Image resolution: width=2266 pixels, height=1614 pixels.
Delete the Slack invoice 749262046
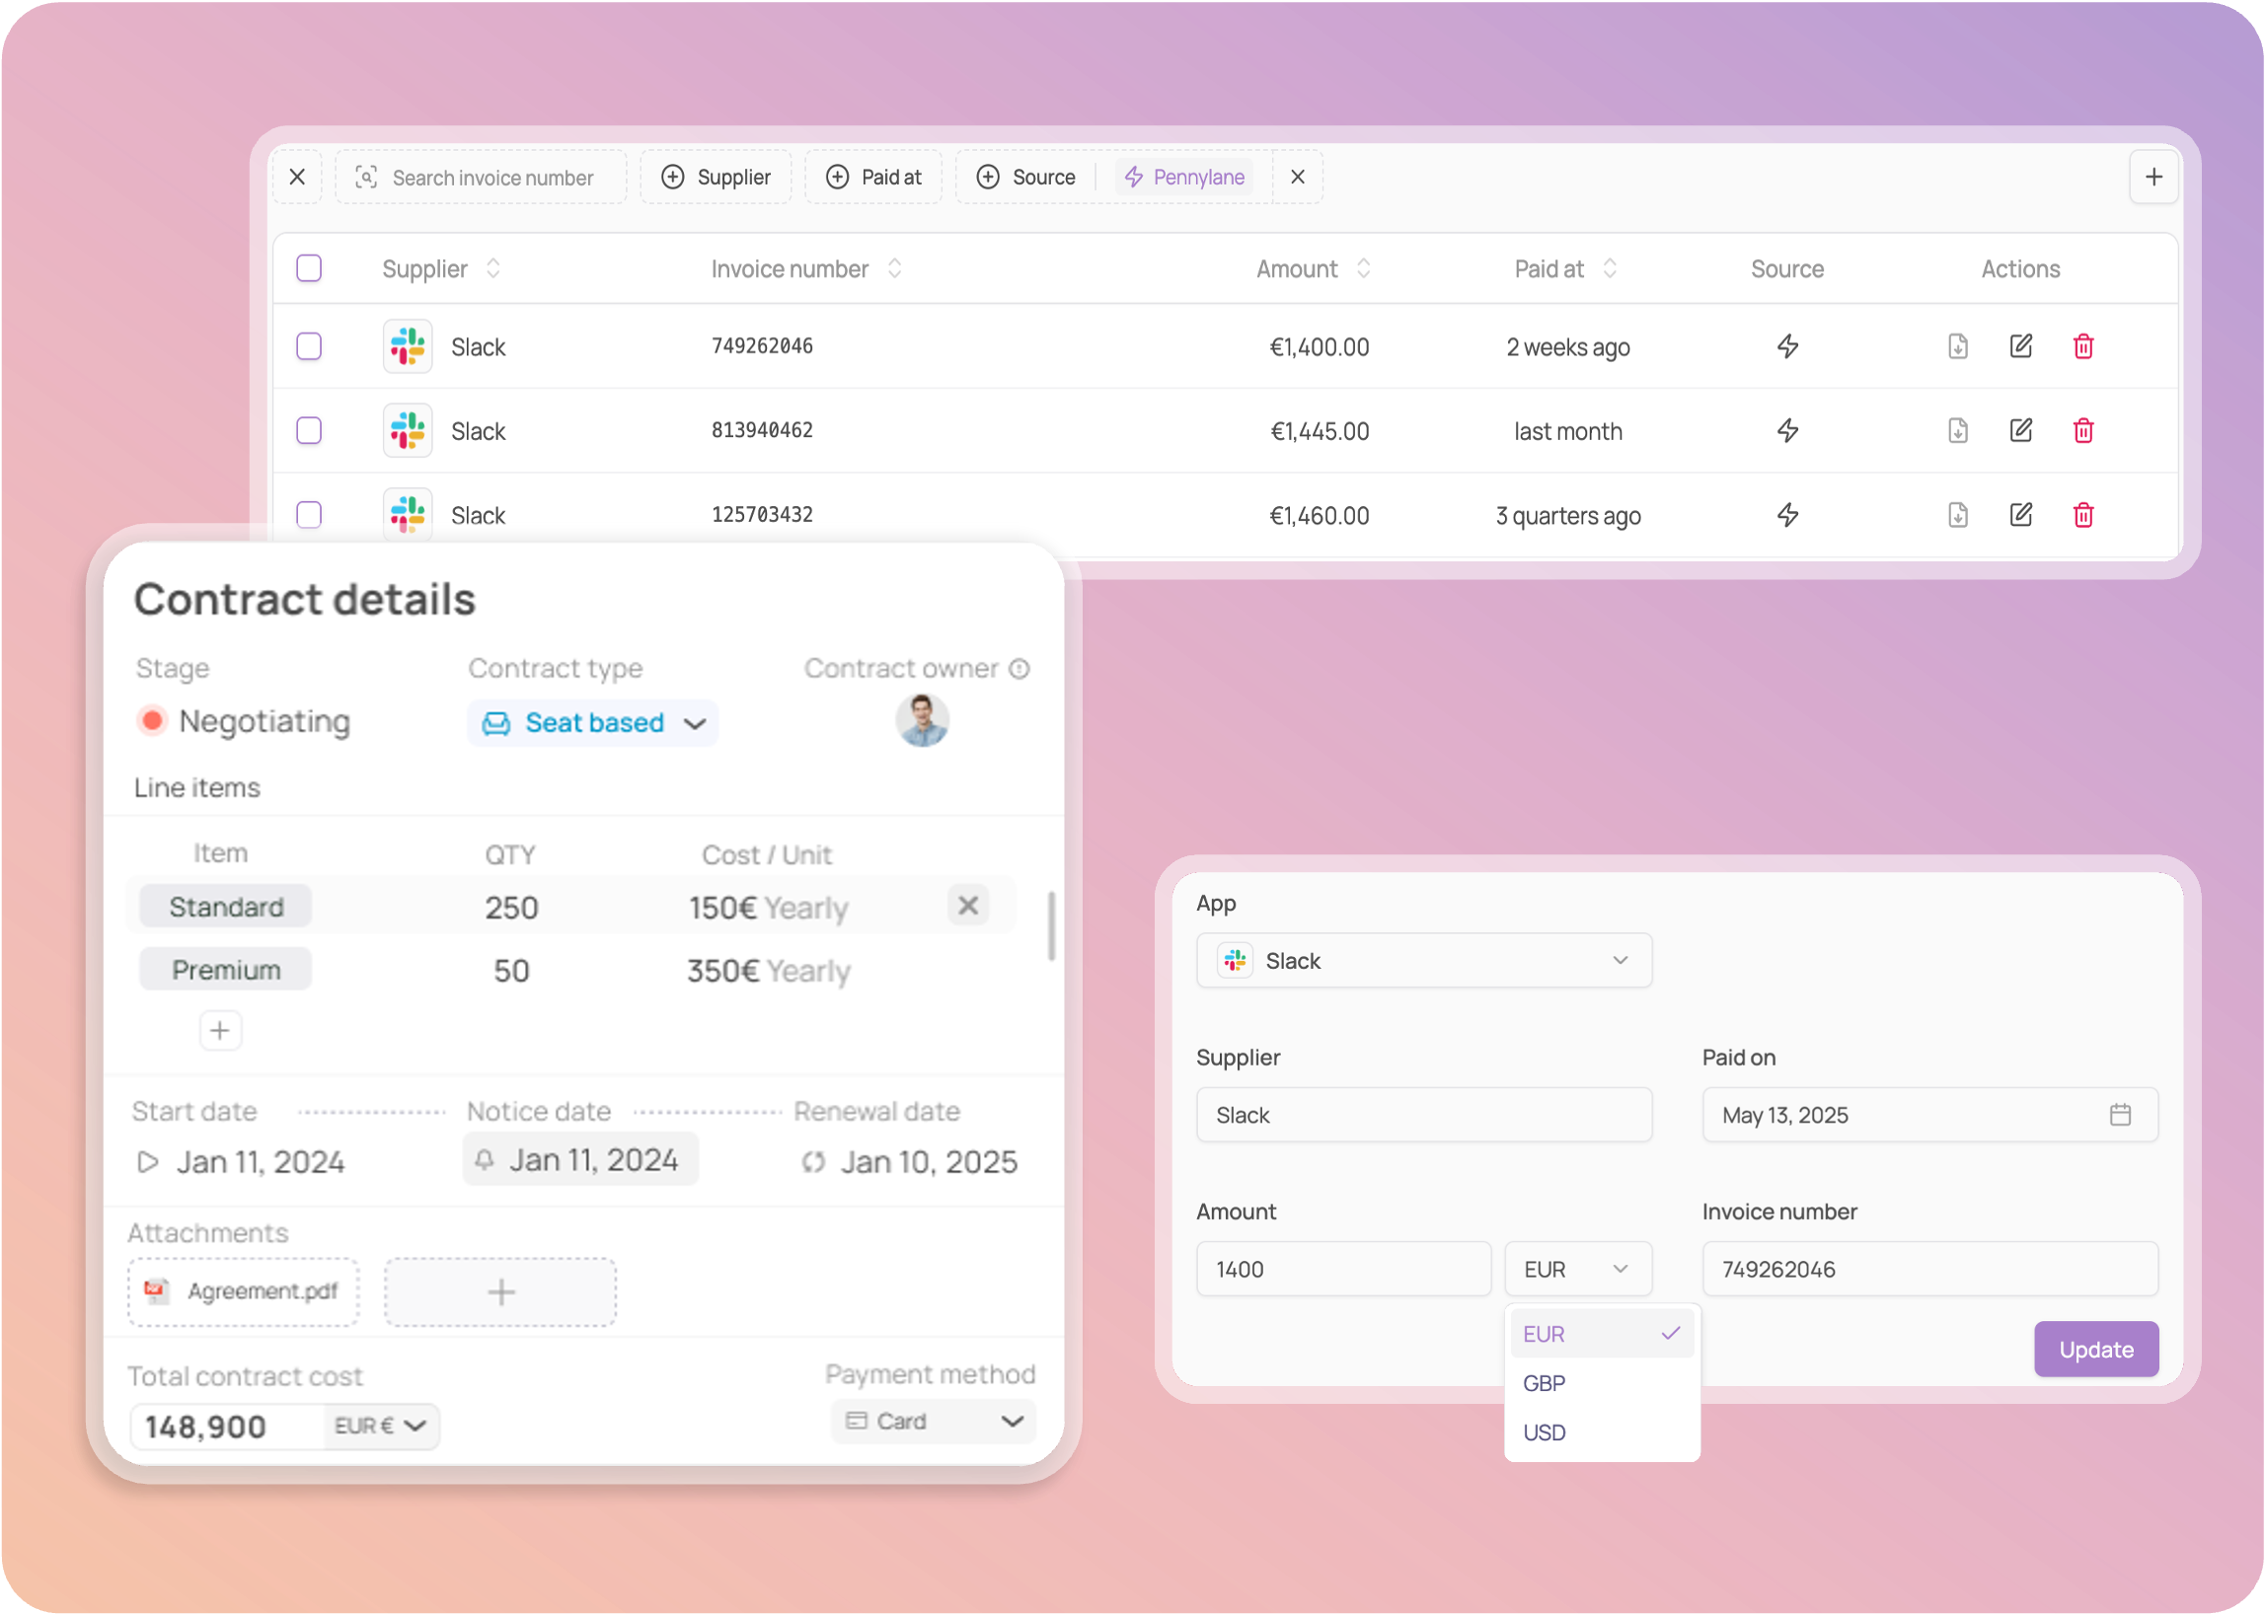pos(2083,346)
